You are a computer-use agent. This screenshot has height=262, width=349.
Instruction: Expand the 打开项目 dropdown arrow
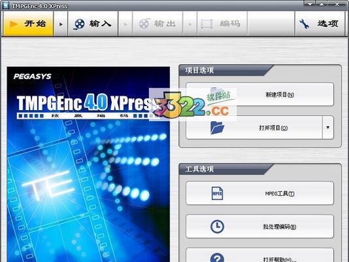point(328,128)
